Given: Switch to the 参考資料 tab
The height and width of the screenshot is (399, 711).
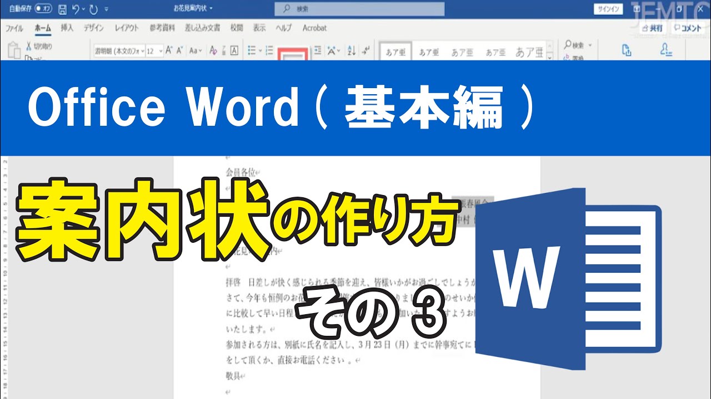Looking at the screenshot, I should (162, 28).
